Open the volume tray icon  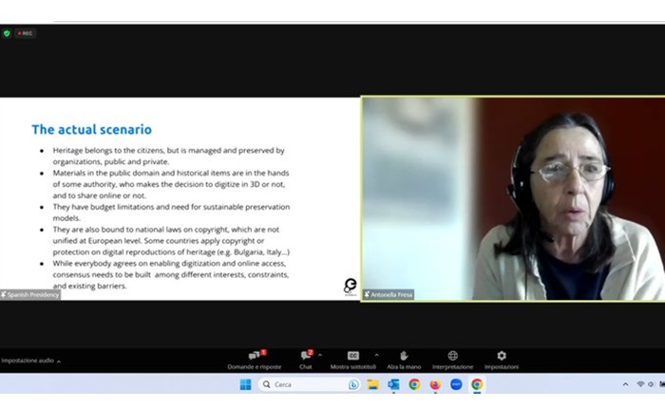(x=651, y=384)
